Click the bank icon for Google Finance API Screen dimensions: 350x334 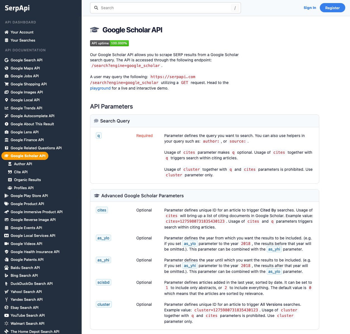coord(6,140)
